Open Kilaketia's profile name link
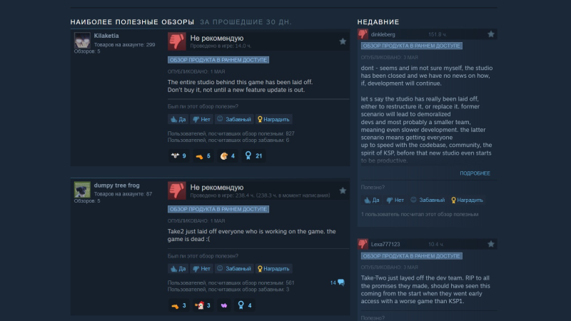The height and width of the screenshot is (321, 571). point(106,36)
